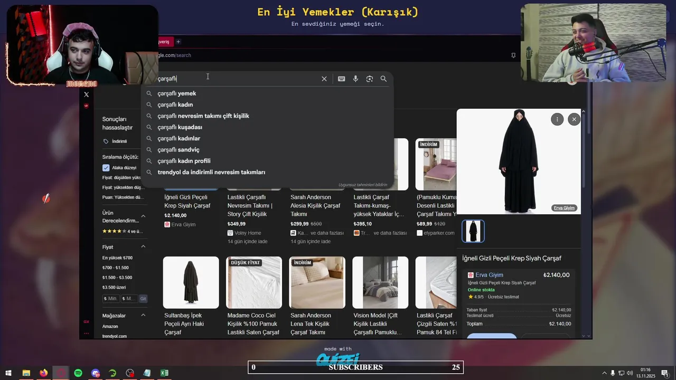Sort by Puan: Yüksekten düşüğe

pyautogui.click(x=123, y=197)
